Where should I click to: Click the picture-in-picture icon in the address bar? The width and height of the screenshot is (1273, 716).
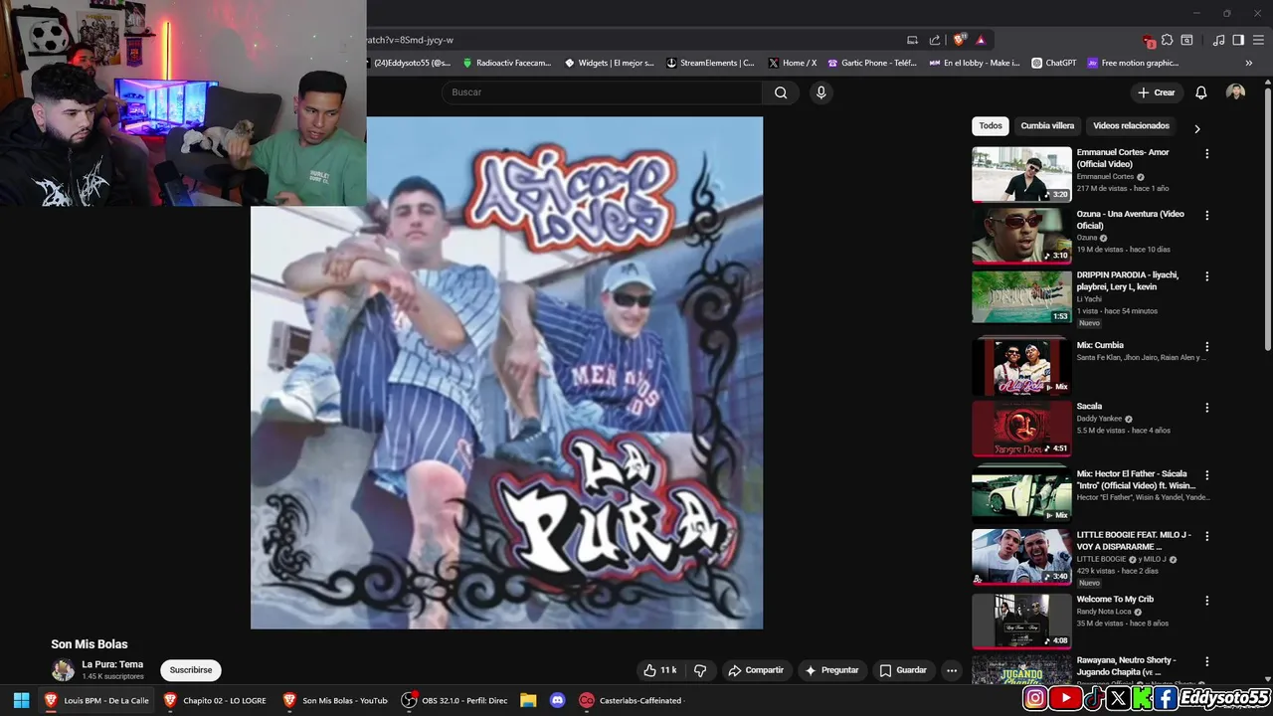[912, 40]
